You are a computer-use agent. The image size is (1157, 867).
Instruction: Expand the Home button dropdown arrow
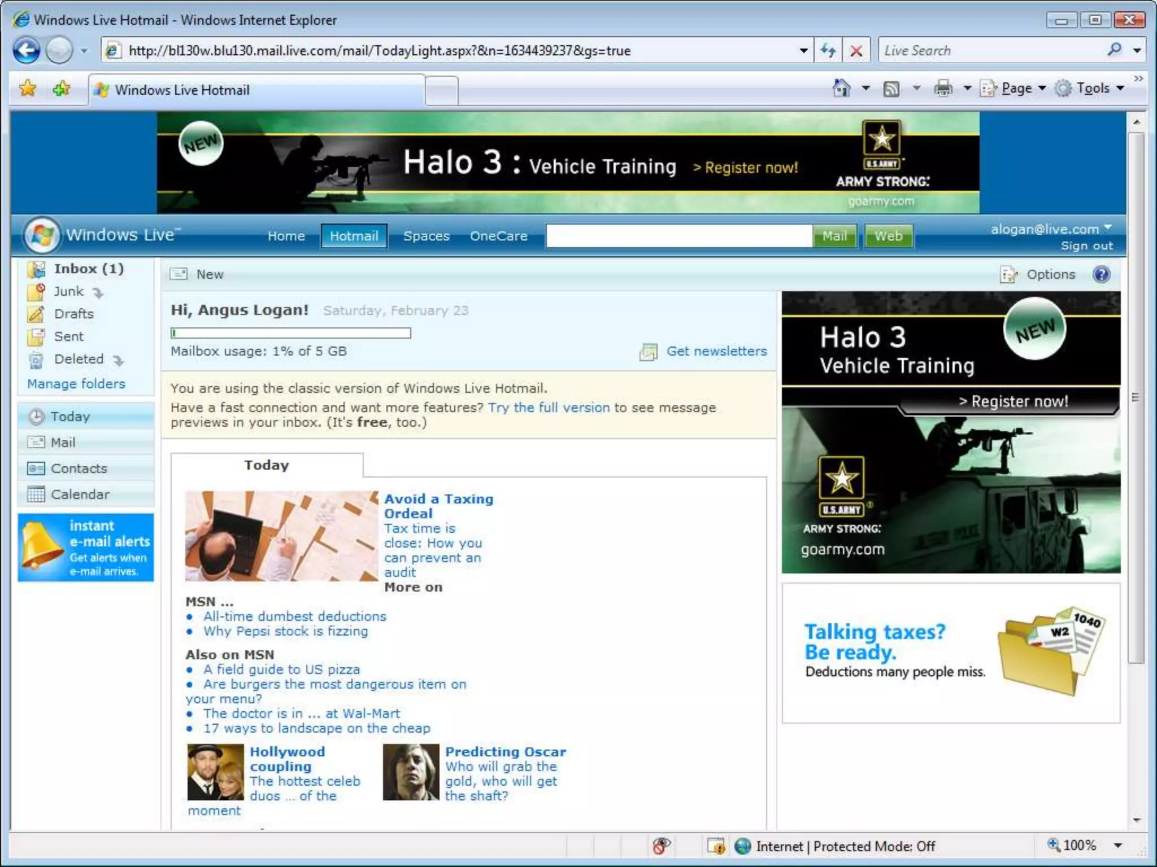tap(865, 88)
